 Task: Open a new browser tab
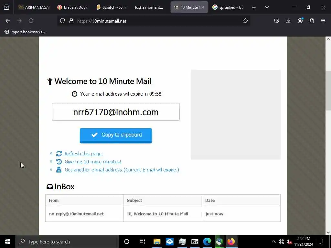[x=254, y=7]
